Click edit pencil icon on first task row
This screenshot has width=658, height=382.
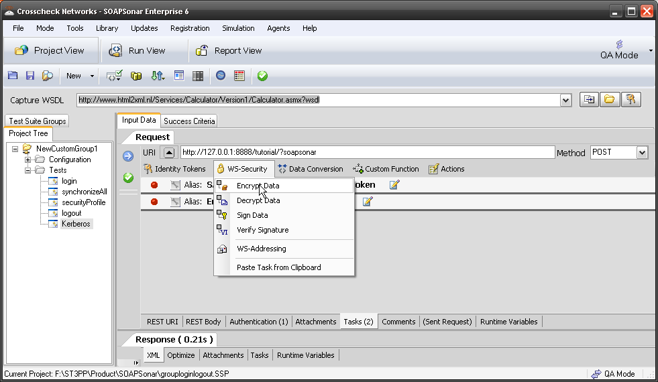coord(394,184)
